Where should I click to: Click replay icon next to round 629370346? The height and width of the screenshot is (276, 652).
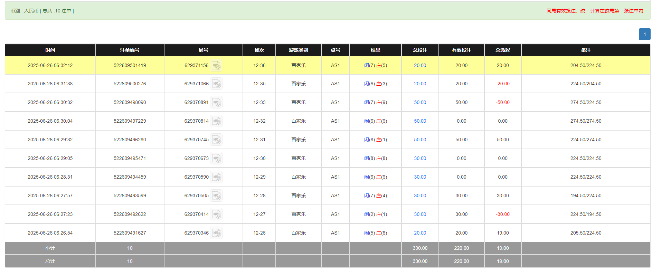pos(216,233)
